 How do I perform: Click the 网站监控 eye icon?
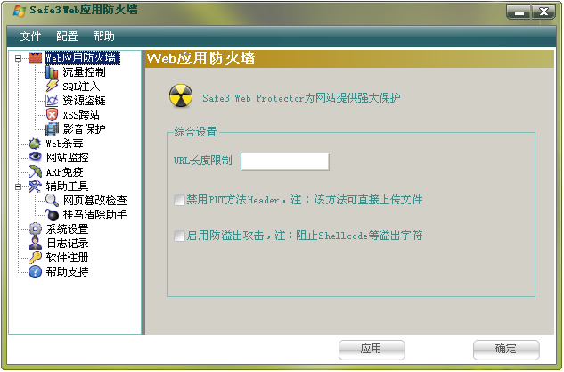(x=35, y=157)
